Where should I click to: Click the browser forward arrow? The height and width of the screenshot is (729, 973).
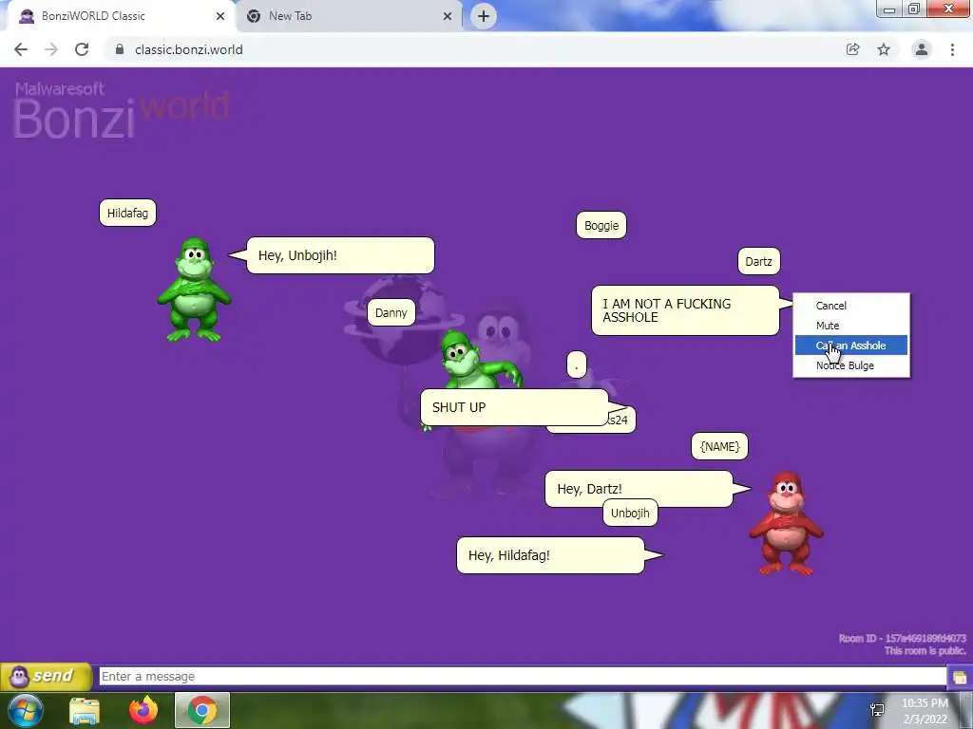pos(51,49)
